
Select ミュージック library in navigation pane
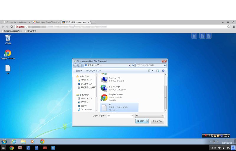(85, 109)
